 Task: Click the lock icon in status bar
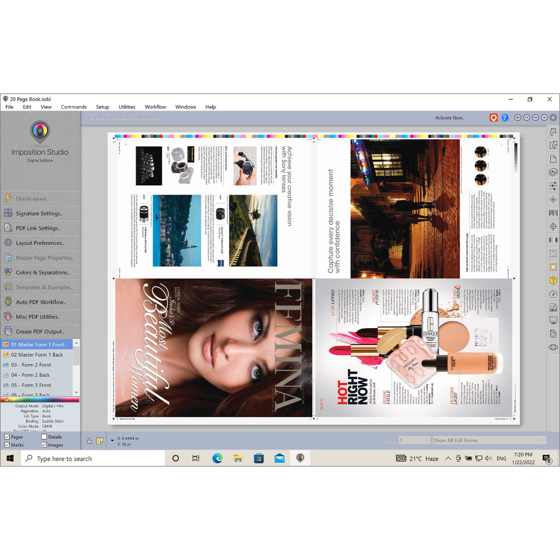[89, 441]
